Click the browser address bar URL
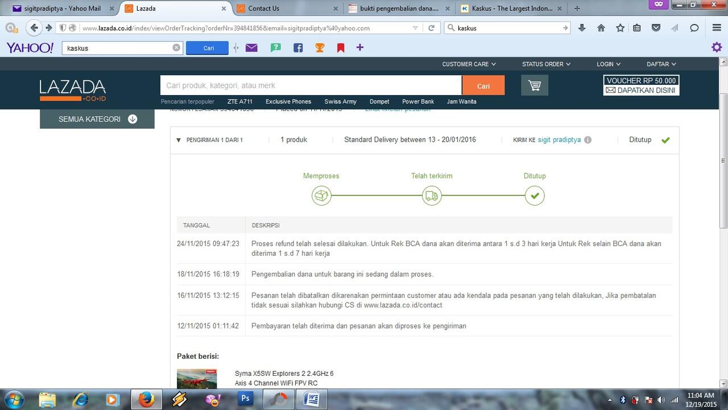The height and width of the screenshot is (410, 728). pyautogui.click(x=226, y=28)
